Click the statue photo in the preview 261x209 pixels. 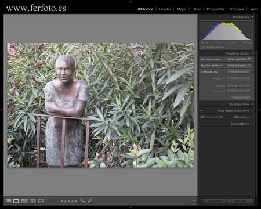[100, 105]
